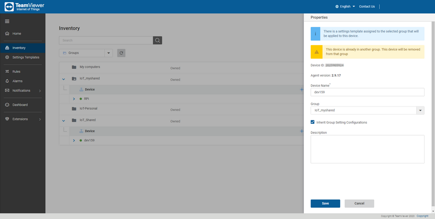Open the Group IoT_myshared dropdown arrow
Image resolution: width=435 pixels, height=219 pixels.
[420, 110]
